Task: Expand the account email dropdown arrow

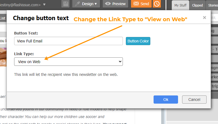Action: click(x=44, y=5)
